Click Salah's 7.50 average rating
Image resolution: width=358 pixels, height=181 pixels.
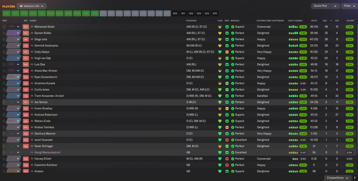349,27
